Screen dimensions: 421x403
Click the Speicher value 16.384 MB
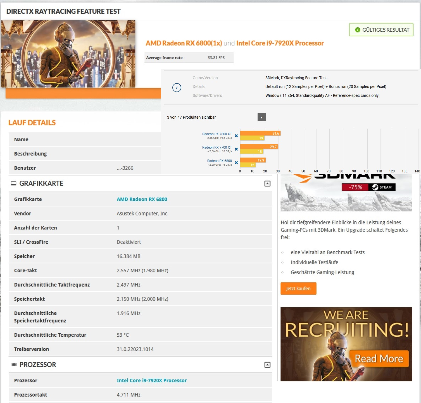[x=129, y=256]
